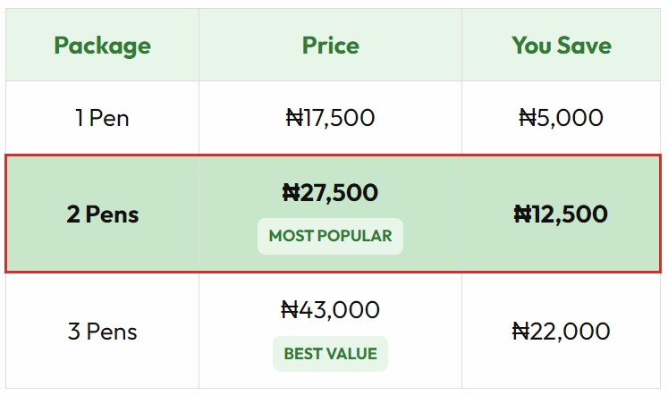The width and height of the screenshot is (668, 395).
Task: Click the Package column header
Action: tap(102, 46)
